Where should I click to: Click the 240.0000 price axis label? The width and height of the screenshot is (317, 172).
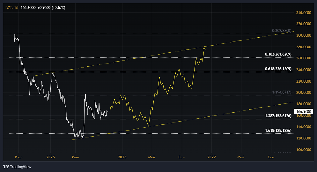coord(303,70)
